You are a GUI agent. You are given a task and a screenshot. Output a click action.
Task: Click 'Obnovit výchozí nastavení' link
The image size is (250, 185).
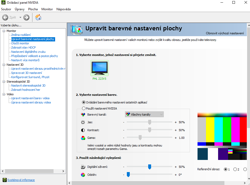click(x=225, y=33)
